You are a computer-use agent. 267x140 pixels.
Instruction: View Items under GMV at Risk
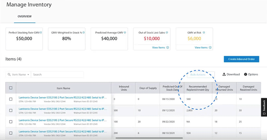point(203,48)
